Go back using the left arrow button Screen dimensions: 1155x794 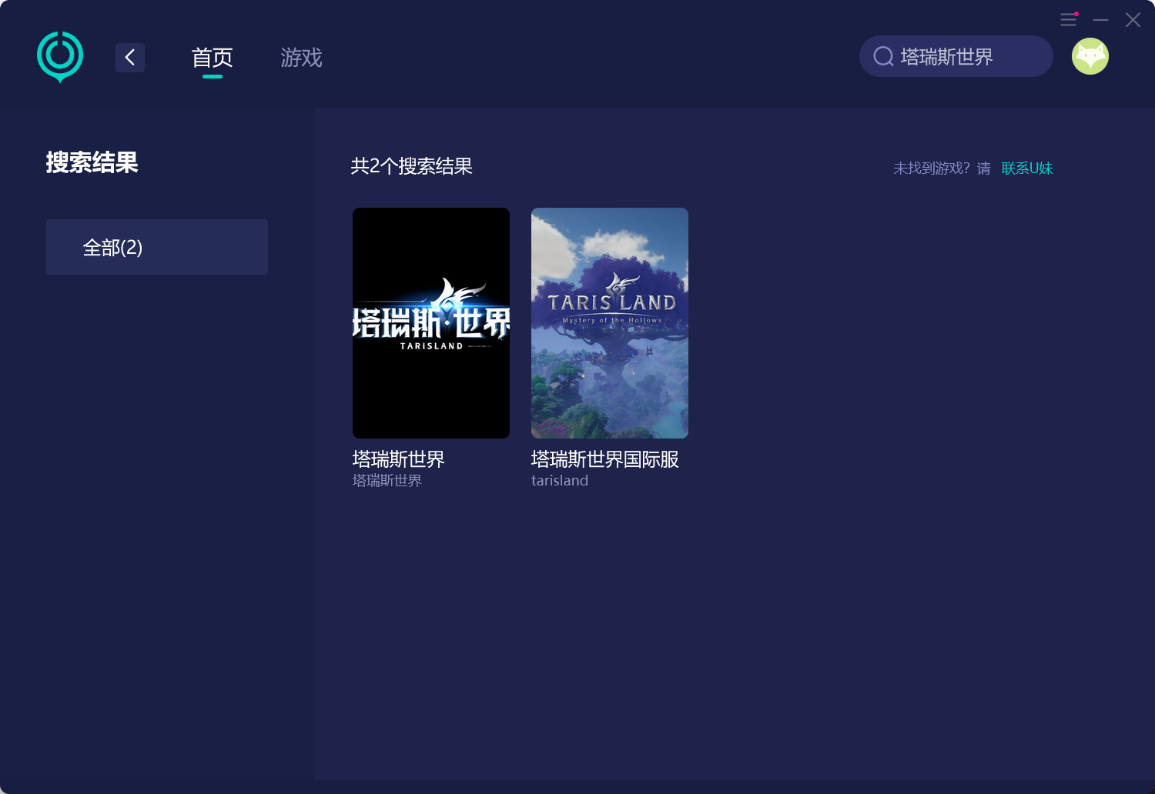[x=130, y=57]
